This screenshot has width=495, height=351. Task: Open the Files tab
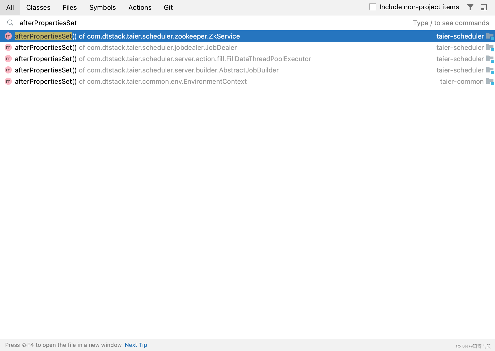(70, 7)
